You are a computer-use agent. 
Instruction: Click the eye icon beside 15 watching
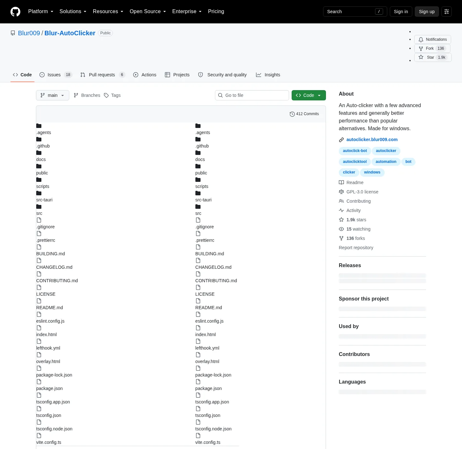[x=341, y=229]
